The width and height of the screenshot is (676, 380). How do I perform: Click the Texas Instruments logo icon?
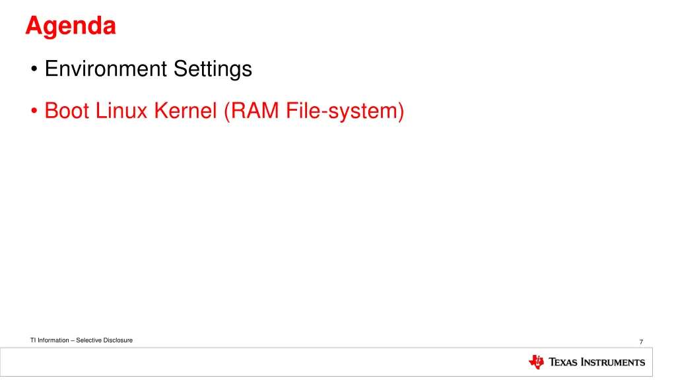click(536, 362)
